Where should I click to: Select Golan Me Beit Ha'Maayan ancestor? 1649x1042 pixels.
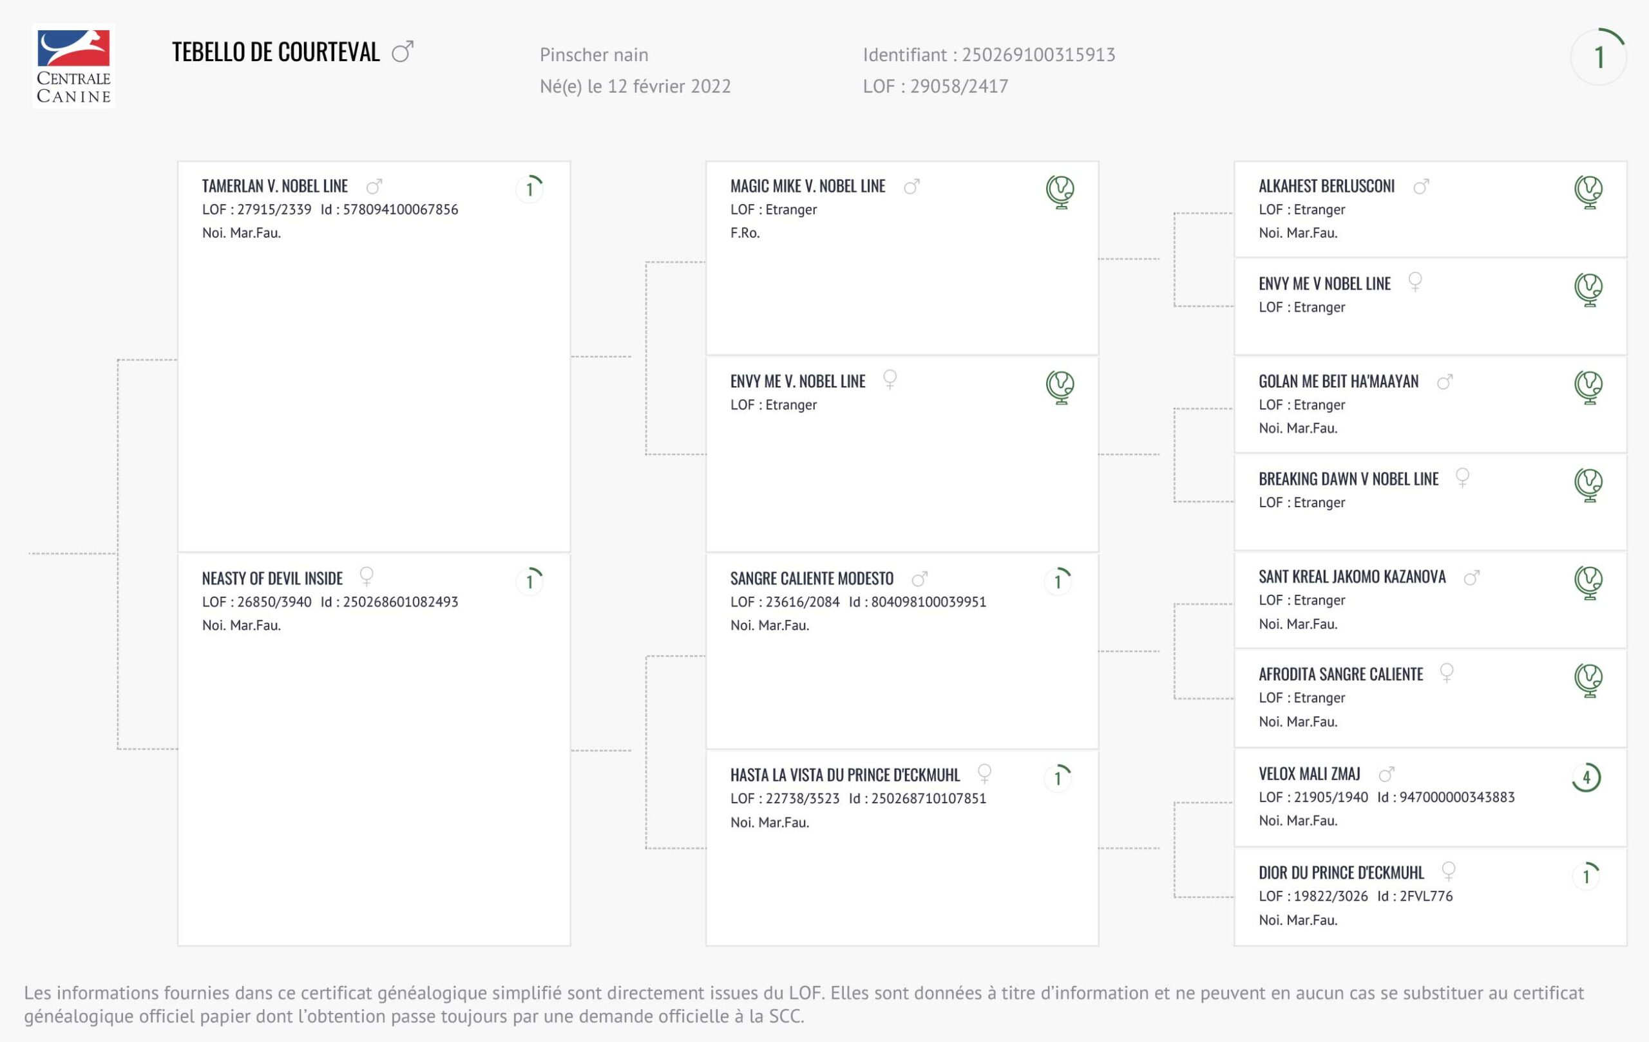click(1338, 382)
